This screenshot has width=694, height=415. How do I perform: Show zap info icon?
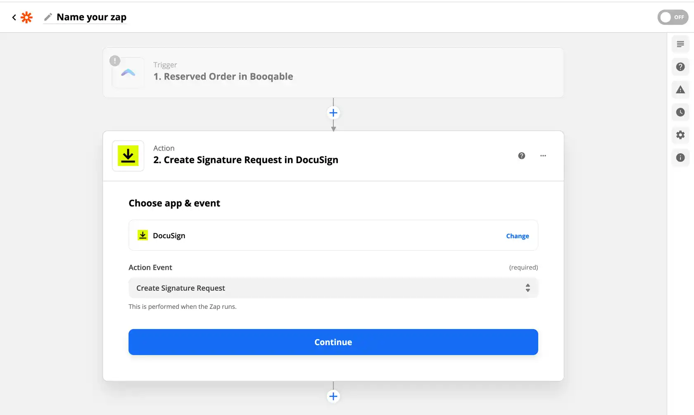(x=680, y=158)
